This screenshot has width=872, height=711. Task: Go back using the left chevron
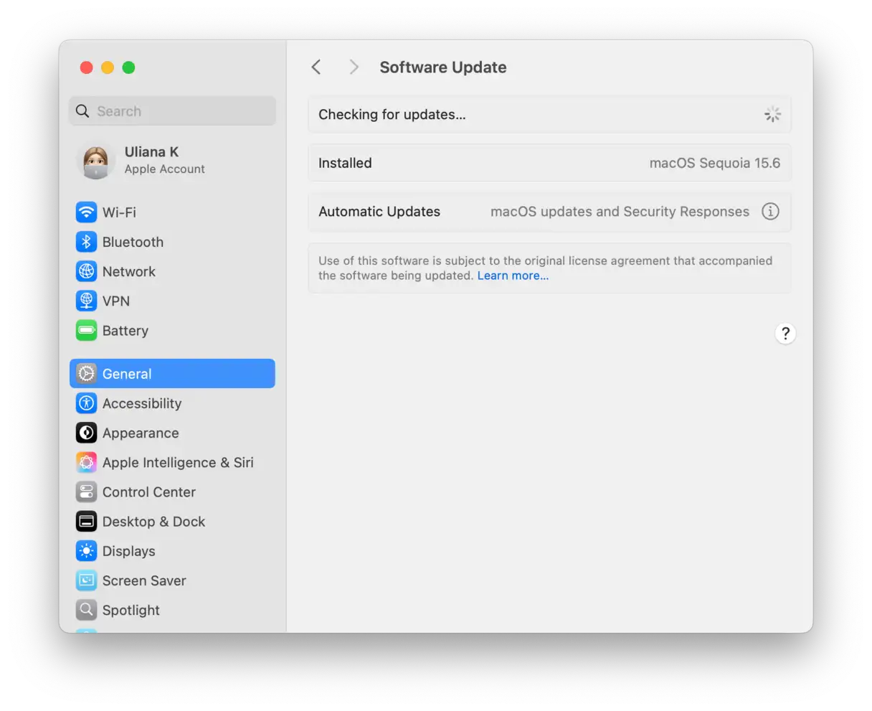[316, 67]
